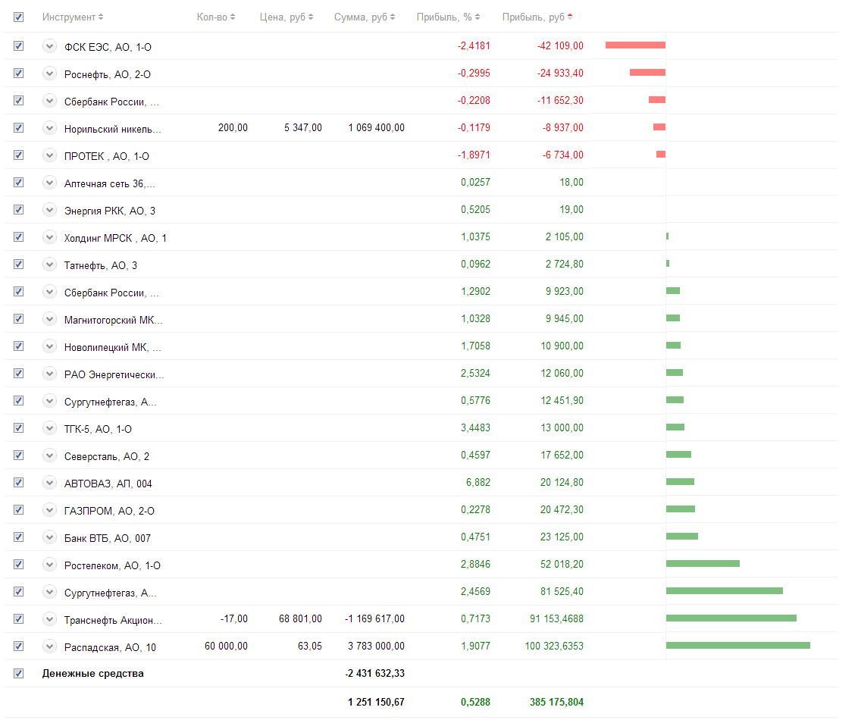Click the ГАЗПРОМ, АО, 2-О instrument name

pyautogui.click(x=109, y=511)
